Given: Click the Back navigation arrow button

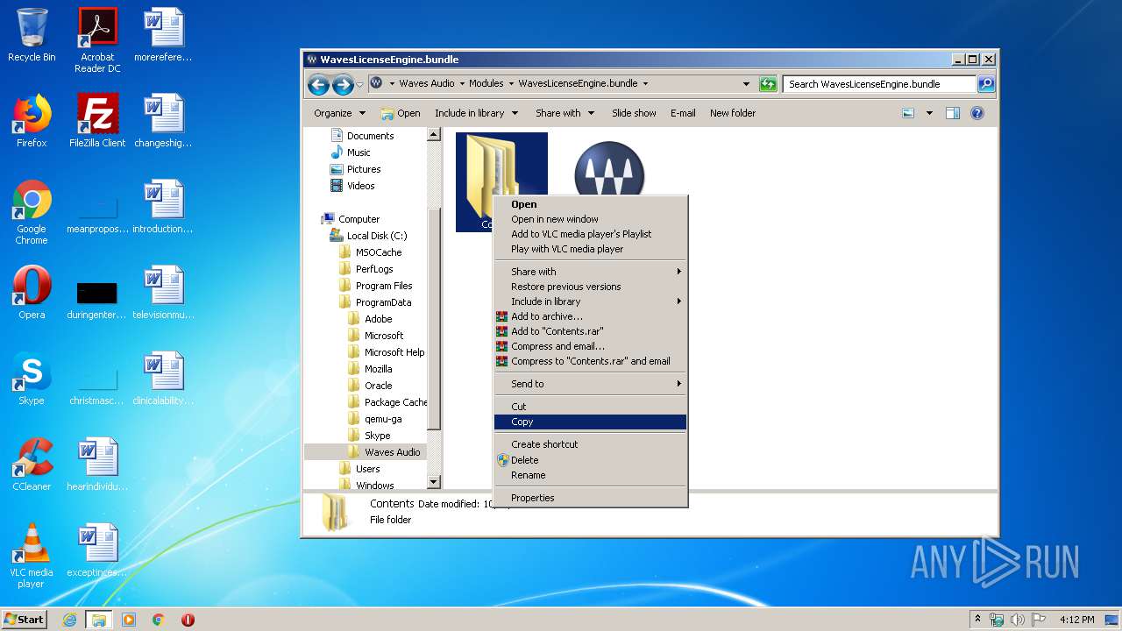Looking at the screenshot, I should 318,84.
